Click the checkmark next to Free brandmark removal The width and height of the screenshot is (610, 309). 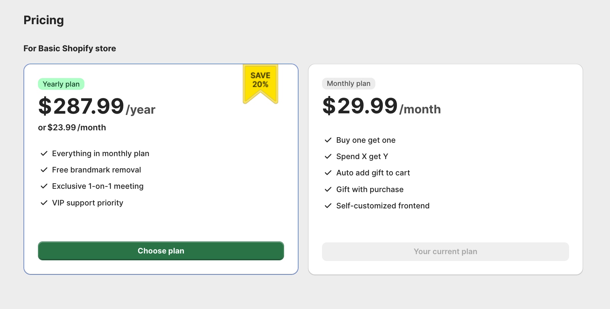44,170
